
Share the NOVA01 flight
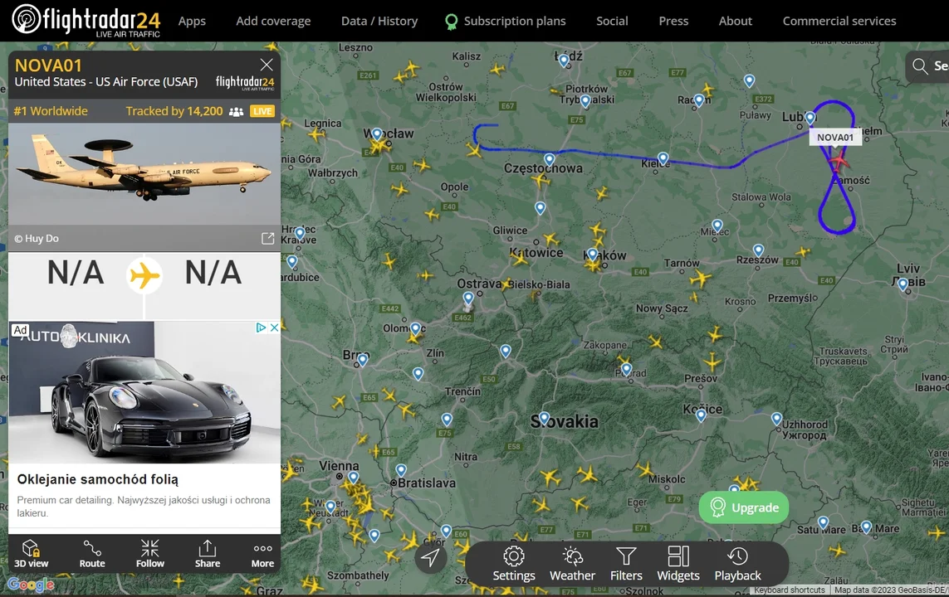click(207, 554)
